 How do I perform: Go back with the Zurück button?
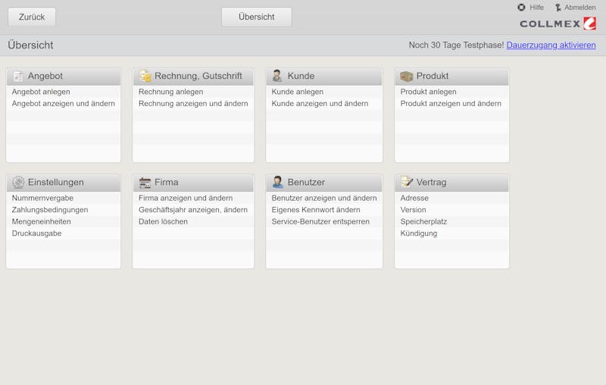(32, 17)
